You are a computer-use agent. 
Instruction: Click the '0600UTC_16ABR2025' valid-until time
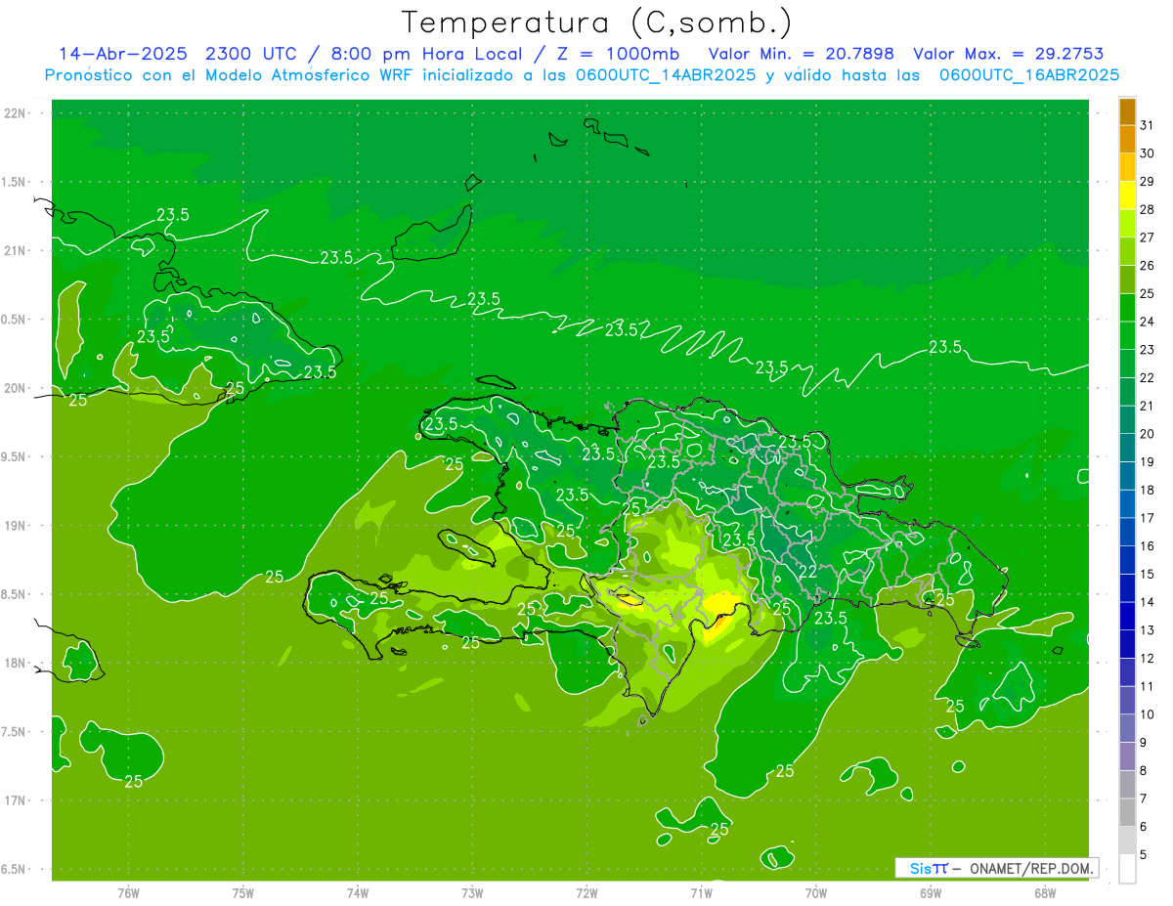[x=1029, y=75]
